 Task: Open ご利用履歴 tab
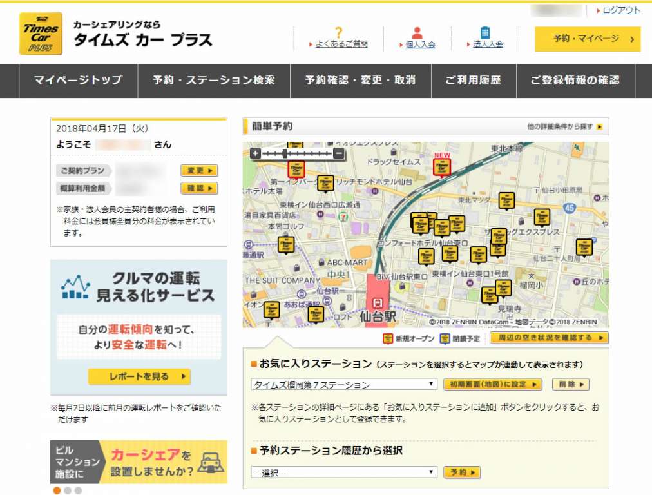[474, 81]
